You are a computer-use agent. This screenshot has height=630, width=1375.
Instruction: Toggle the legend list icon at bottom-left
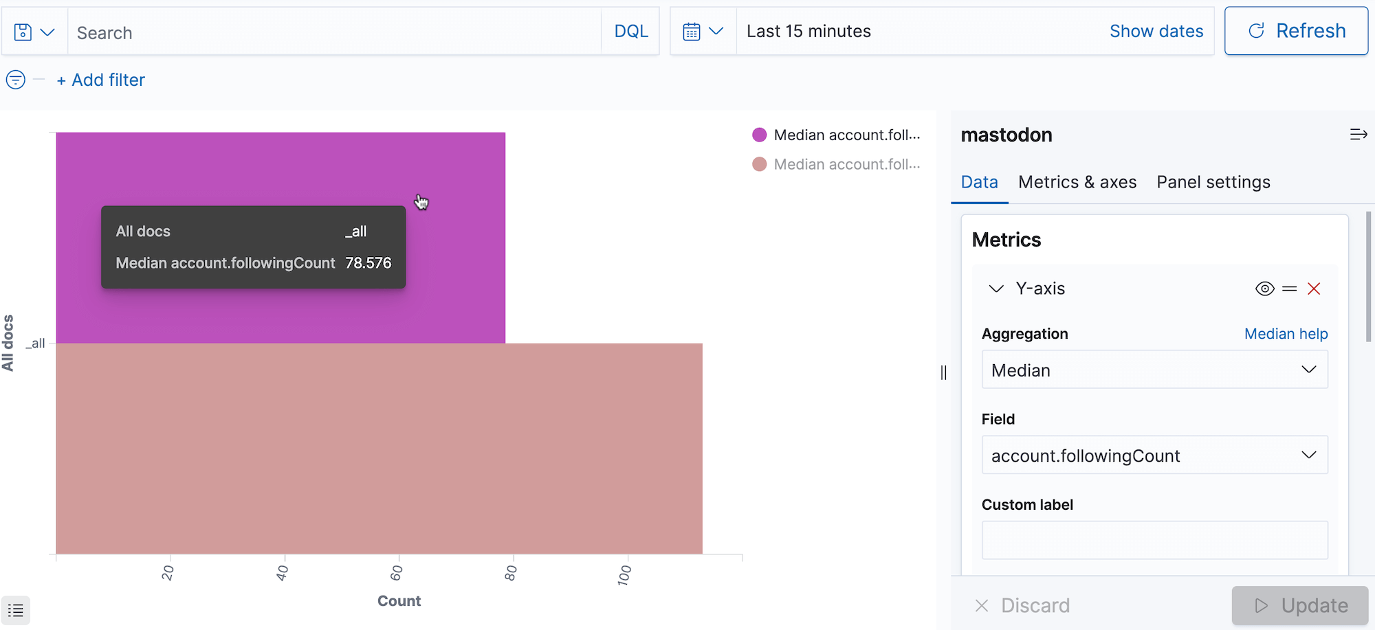click(16, 609)
